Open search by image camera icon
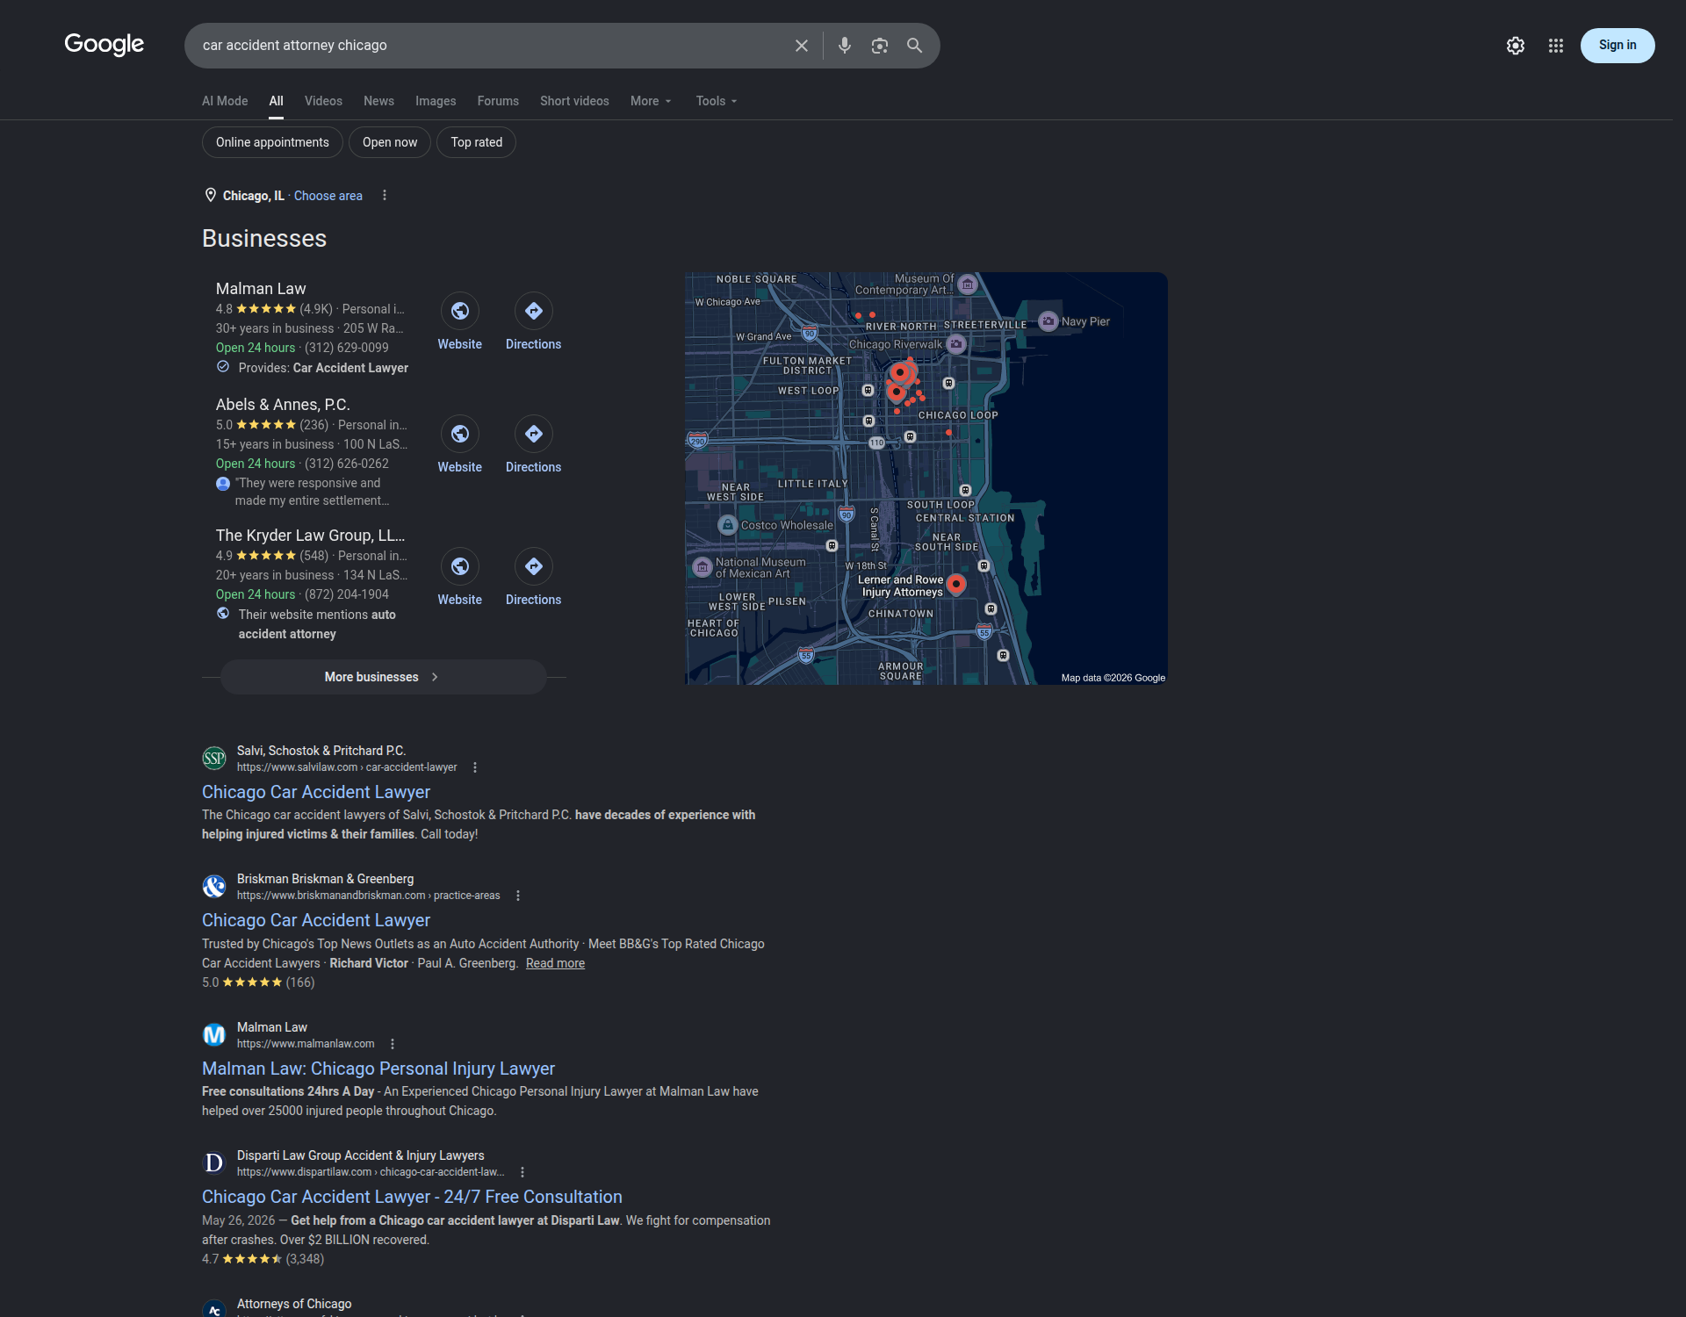The height and width of the screenshot is (1317, 1686). click(879, 46)
